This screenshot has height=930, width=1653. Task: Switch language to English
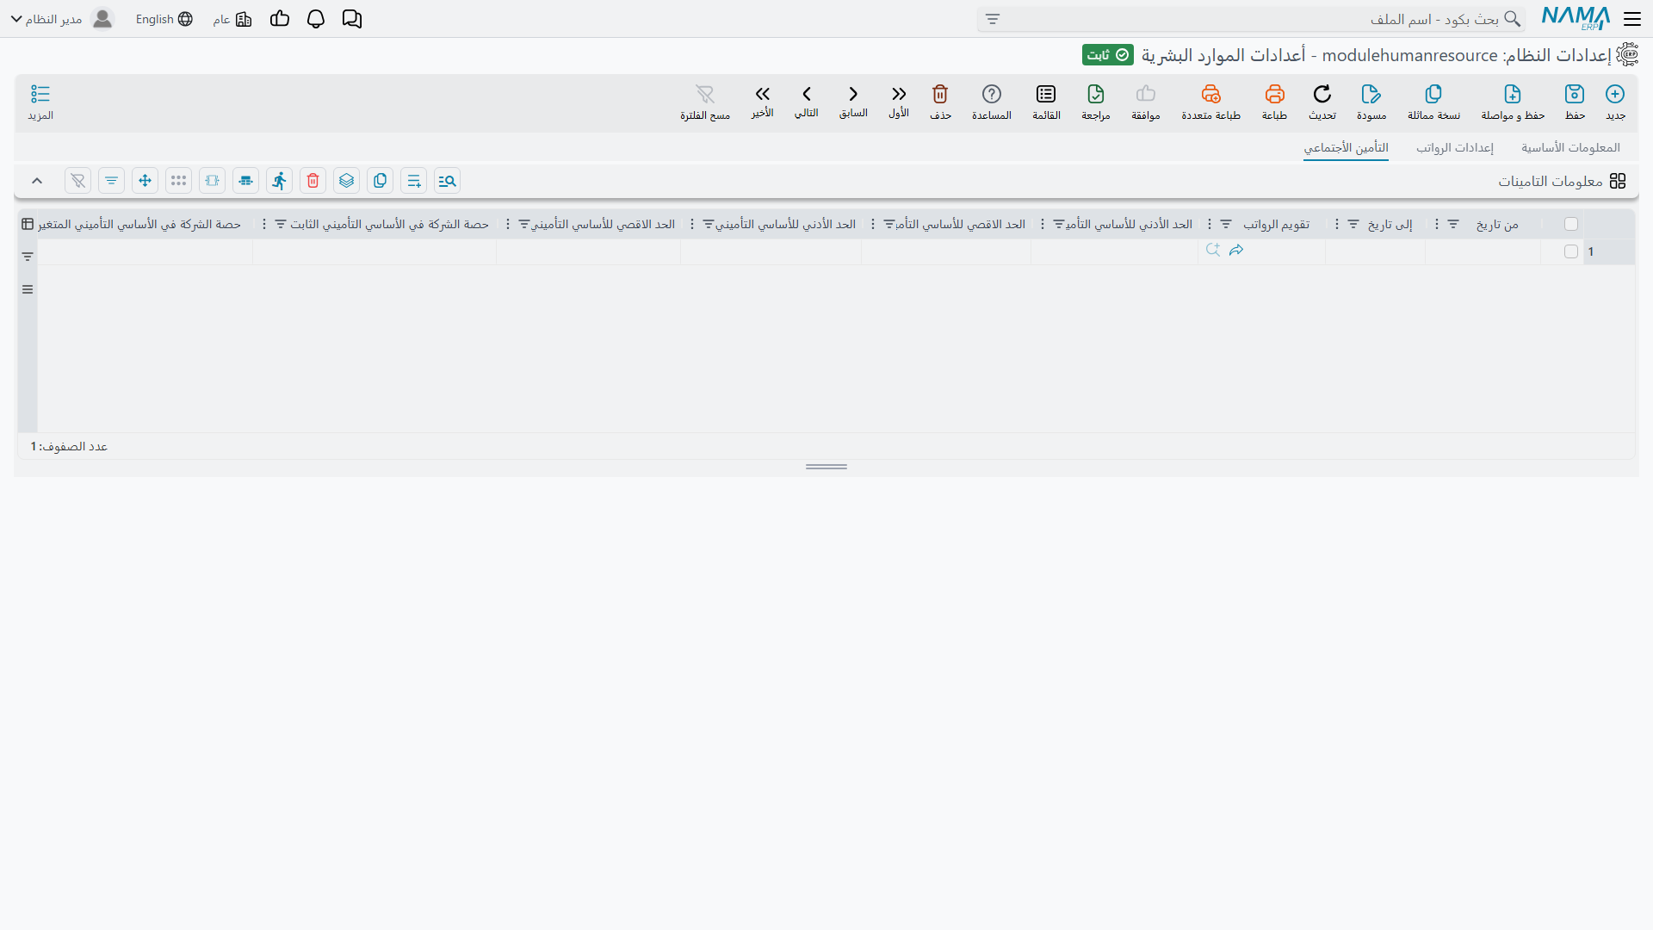tap(164, 19)
